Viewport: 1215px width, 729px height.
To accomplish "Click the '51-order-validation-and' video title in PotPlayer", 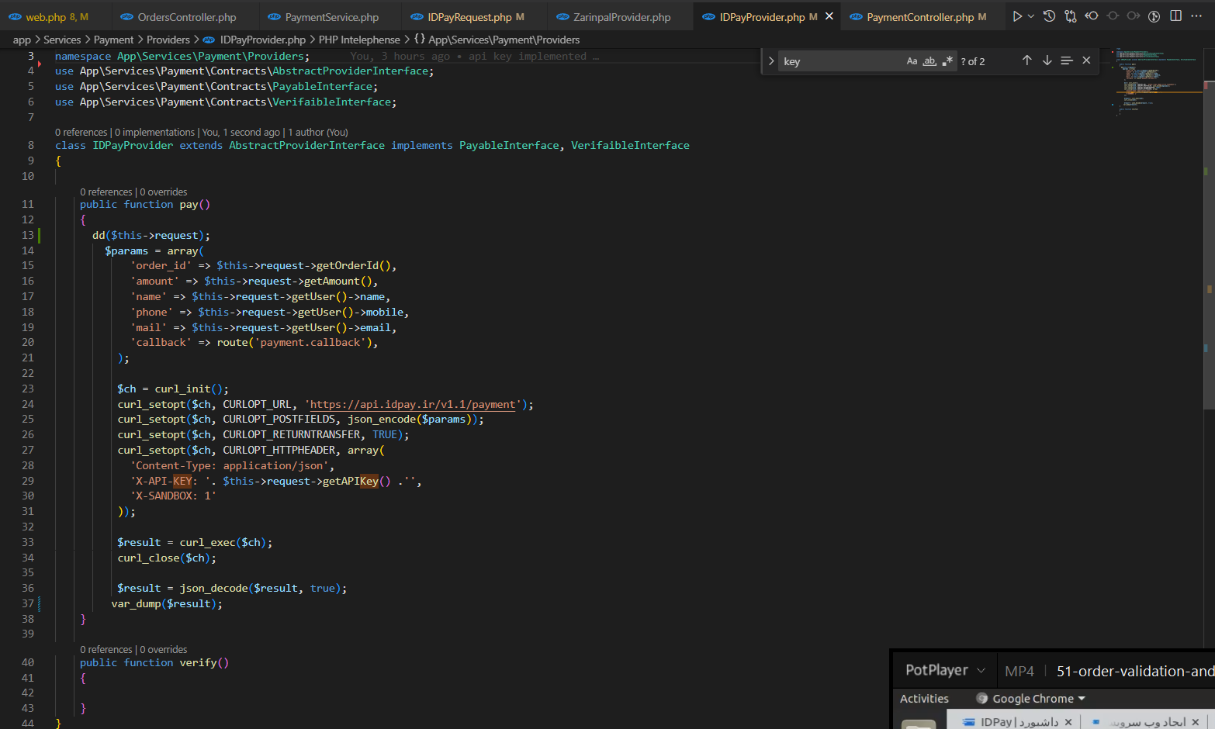I will click(x=1135, y=671).
